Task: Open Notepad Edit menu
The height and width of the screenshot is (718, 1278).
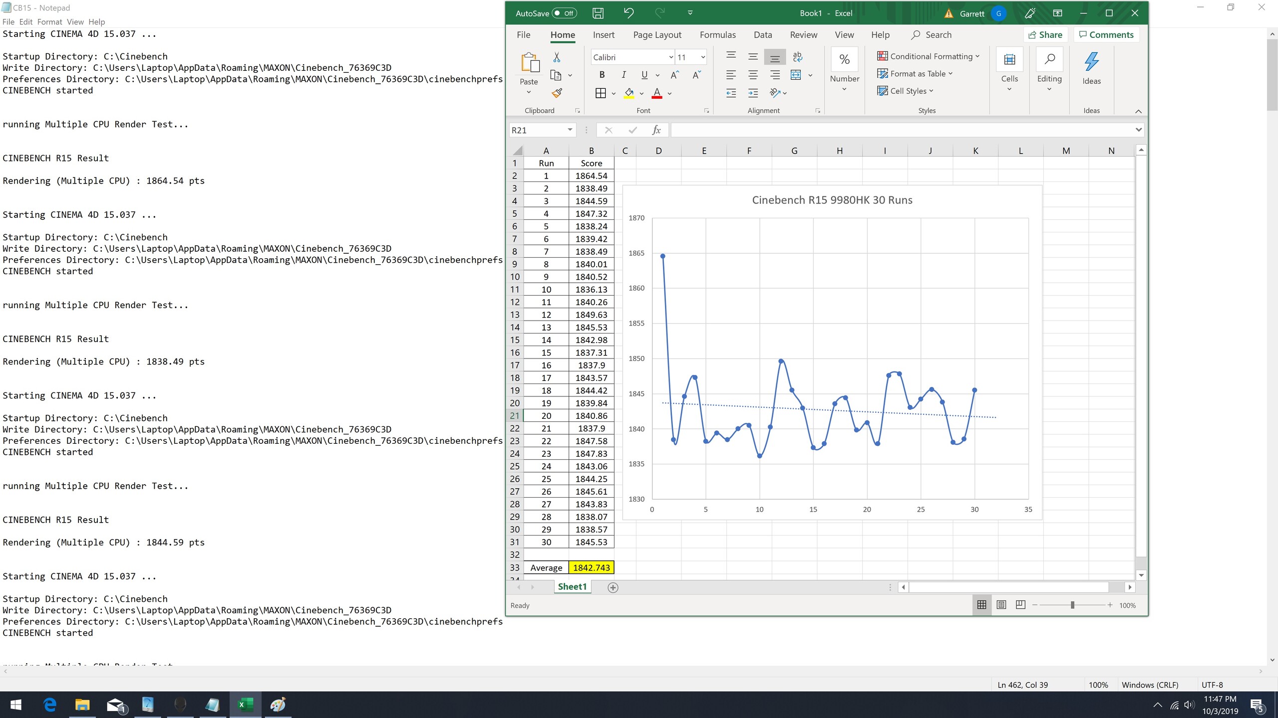Action: [x=26, y=22]
